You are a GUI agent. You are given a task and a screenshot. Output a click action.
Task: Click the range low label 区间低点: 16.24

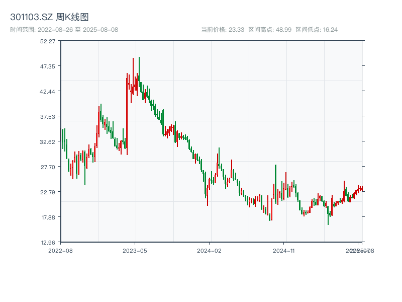click(317, 30)
